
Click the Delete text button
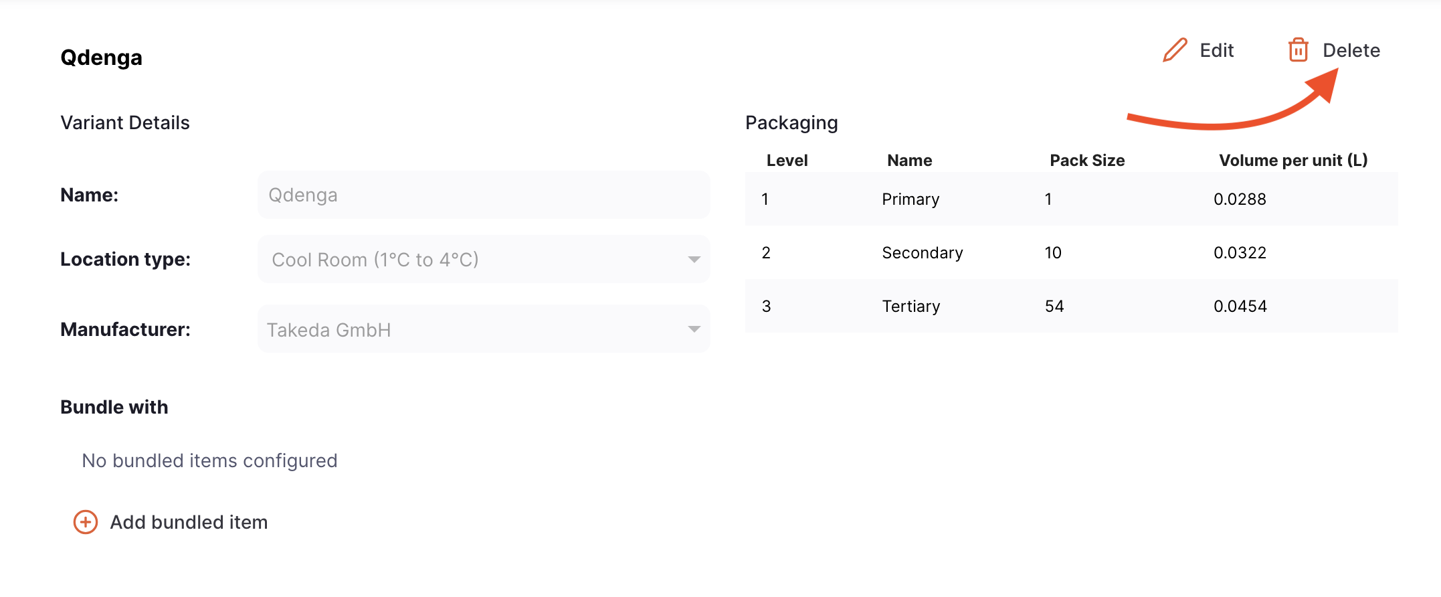[x=1351, y=50]
